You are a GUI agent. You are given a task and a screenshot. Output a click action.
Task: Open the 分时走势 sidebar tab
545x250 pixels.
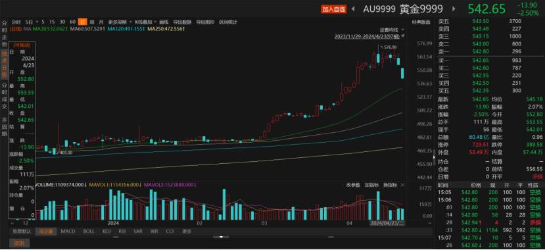[5, 33]
